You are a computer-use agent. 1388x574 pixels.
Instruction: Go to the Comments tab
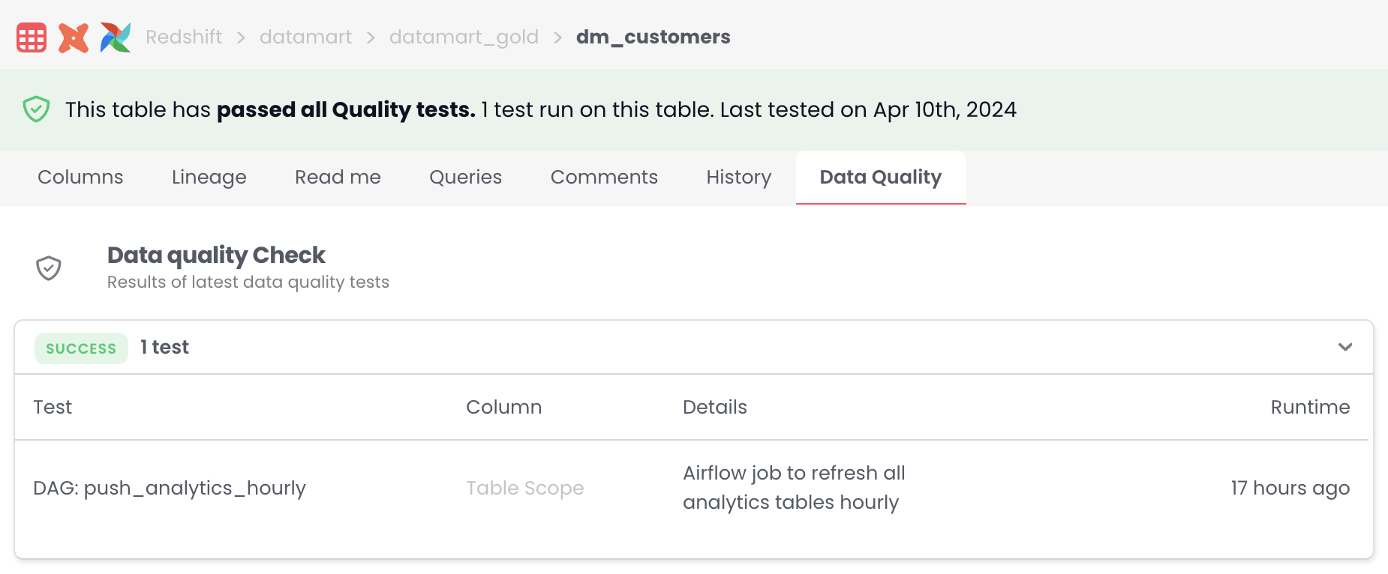pos(604,178)
